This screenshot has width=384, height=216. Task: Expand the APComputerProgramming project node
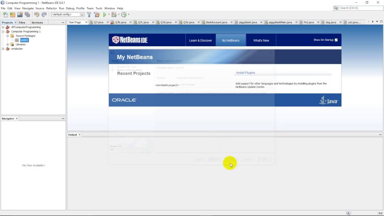pos(3,27)
